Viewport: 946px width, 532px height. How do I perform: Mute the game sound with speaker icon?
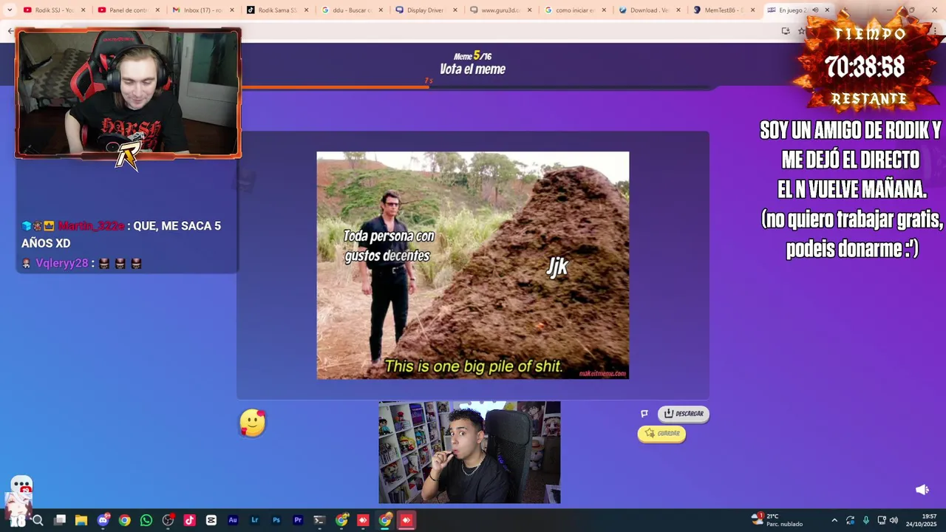[x=922, y=489]
